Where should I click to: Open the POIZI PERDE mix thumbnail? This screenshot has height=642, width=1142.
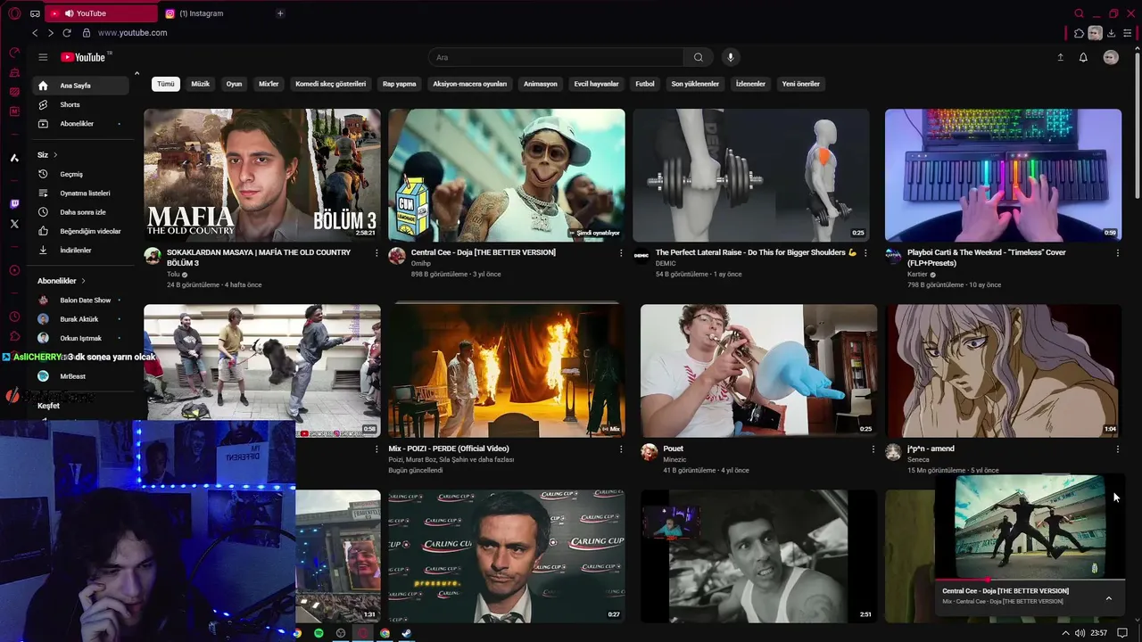(x=507, y=371)
